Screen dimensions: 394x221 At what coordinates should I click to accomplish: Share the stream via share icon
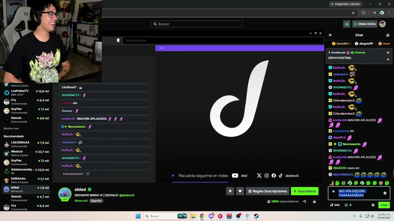(x=304, y=201)
